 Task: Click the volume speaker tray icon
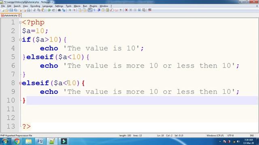238,141
